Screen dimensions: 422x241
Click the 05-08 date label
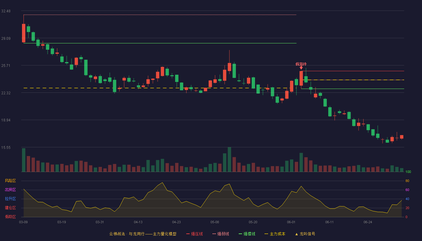coord(215,222)
